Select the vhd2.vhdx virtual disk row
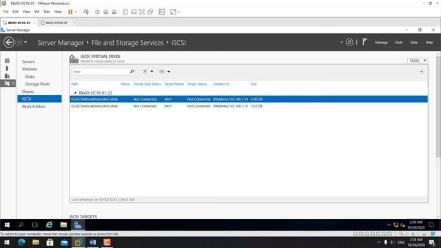The image size is (441, 248). pyautogui.click(x=249, y=106)
